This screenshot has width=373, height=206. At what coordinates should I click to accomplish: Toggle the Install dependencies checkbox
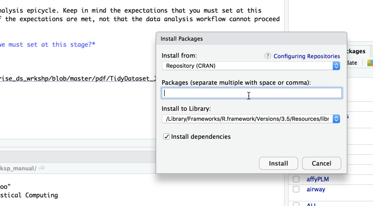pyautogui.click(x=166, y=137)
